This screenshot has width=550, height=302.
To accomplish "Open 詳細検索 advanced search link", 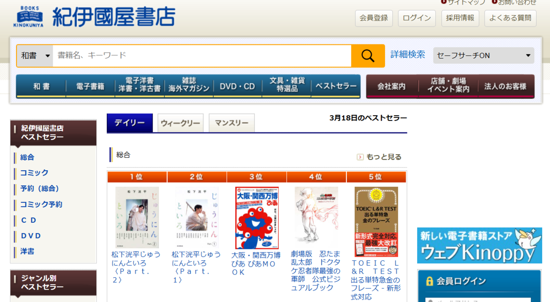I will [x=408, y=54].
